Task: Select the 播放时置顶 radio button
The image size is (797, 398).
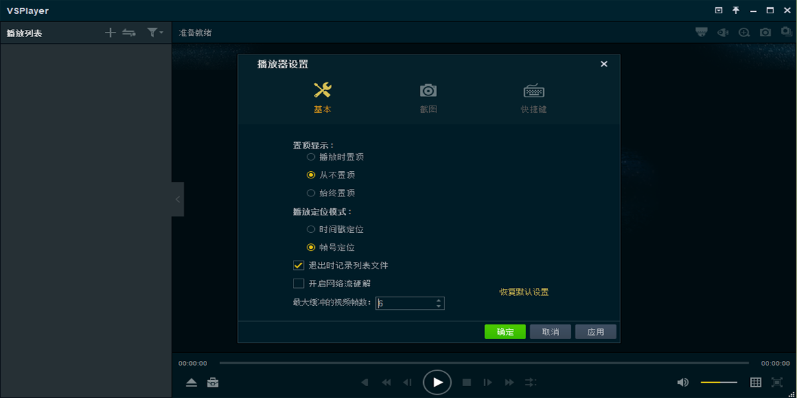Action: [x=311, y=157]
